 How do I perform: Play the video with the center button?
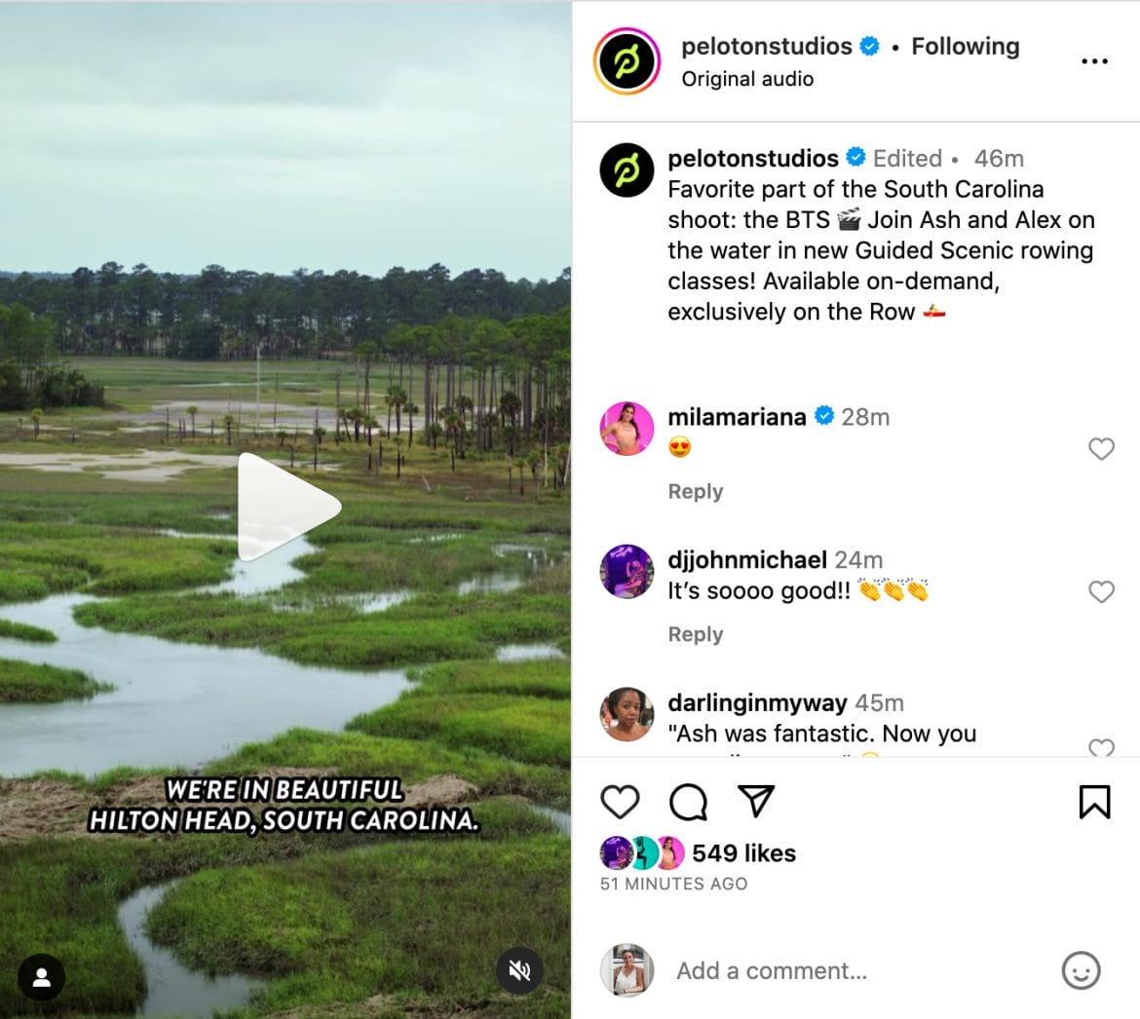287,507
